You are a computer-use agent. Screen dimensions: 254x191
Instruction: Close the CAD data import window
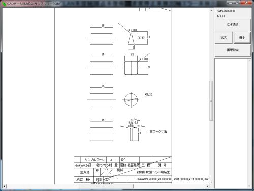coord(246,3)
